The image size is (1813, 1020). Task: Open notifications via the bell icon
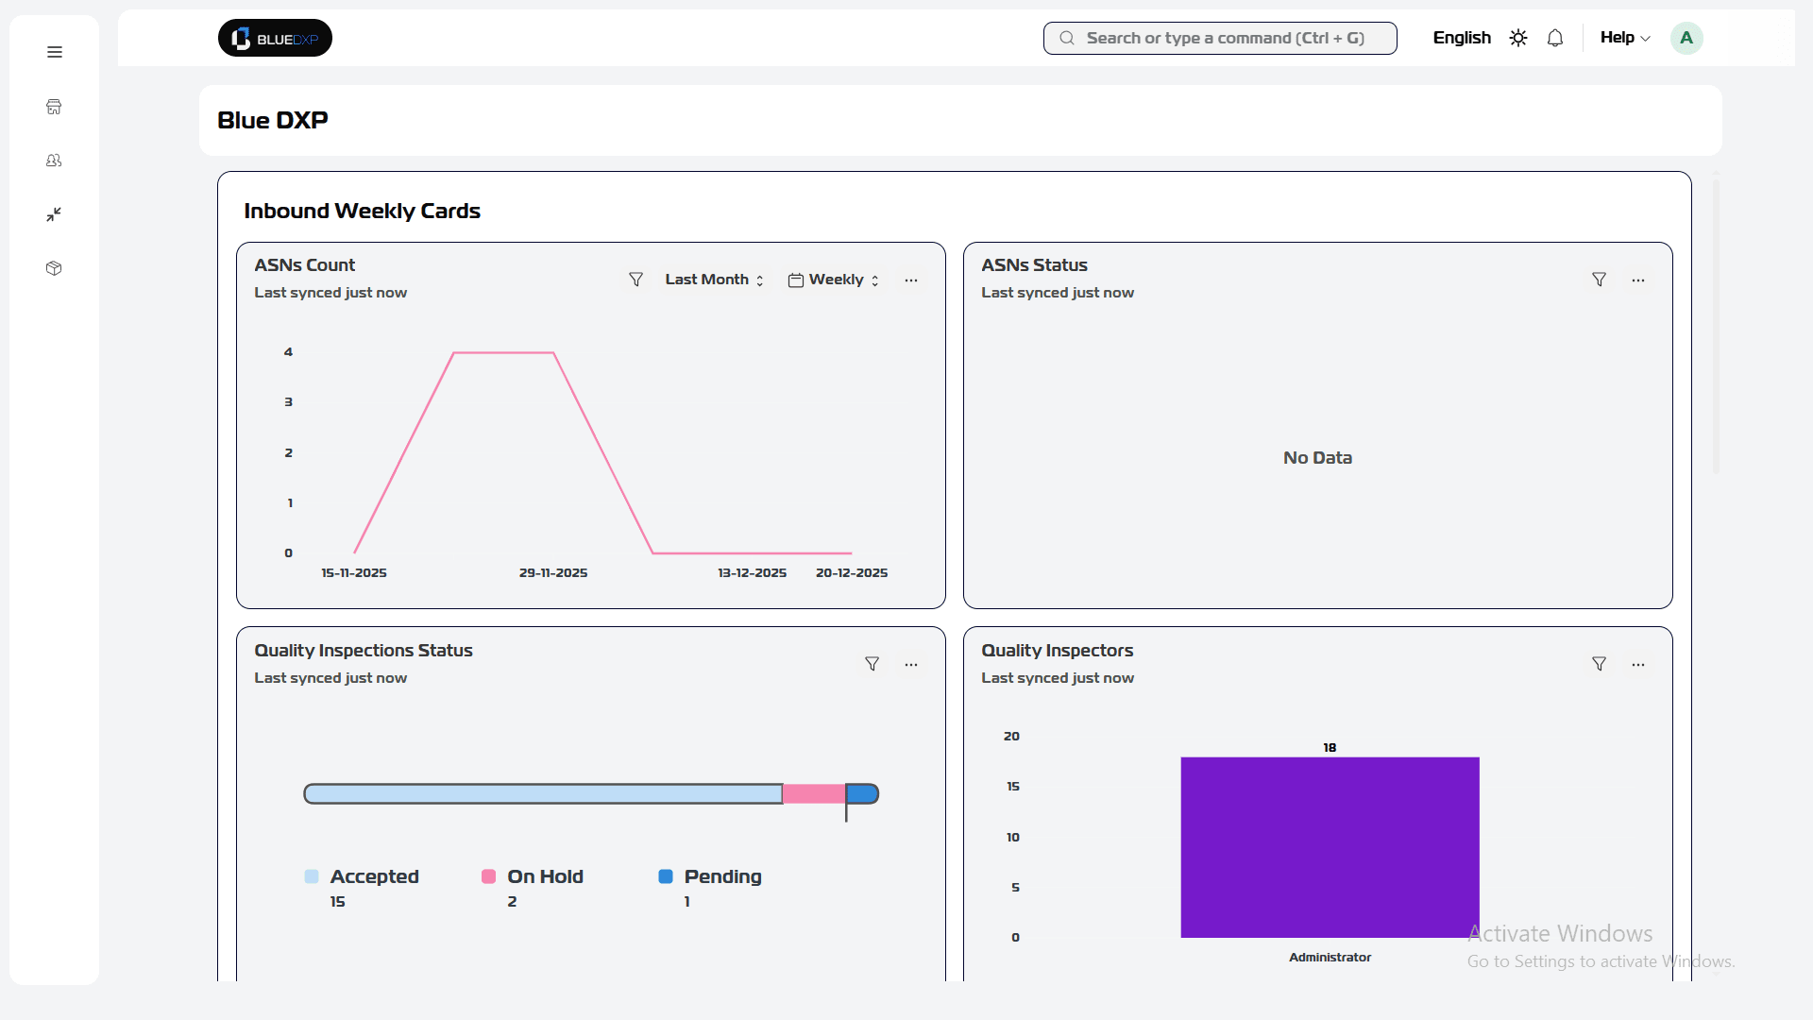click(x=1555, y=38)
